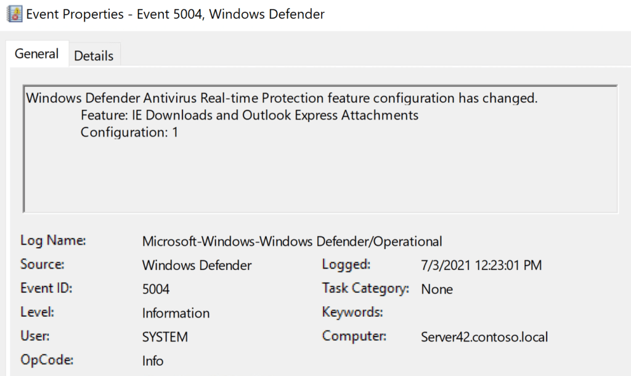Switch to the Details tab

(94, 55)
